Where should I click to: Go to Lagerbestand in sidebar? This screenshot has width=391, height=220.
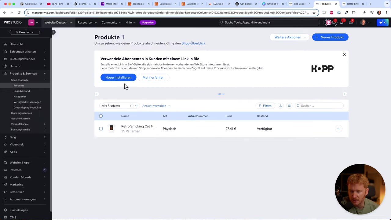click(x=22, y=91)
